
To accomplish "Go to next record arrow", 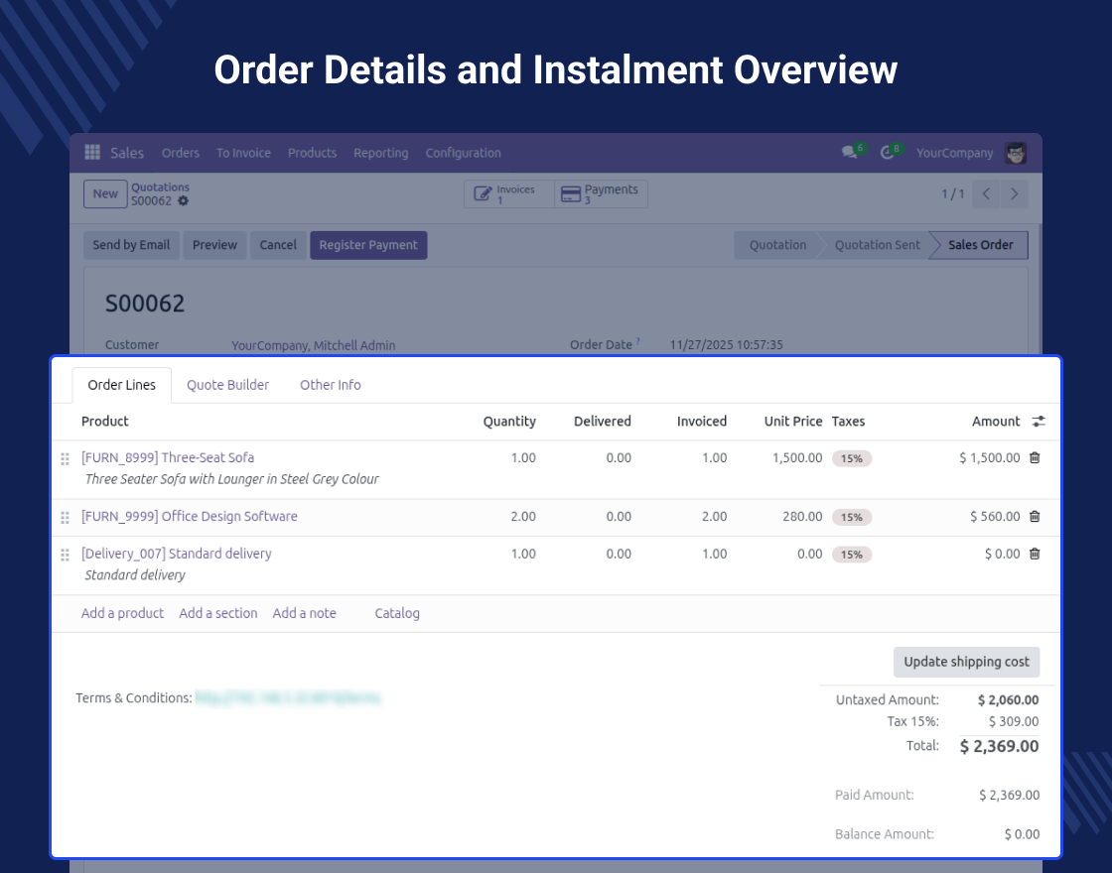I will pos(1014,194).
